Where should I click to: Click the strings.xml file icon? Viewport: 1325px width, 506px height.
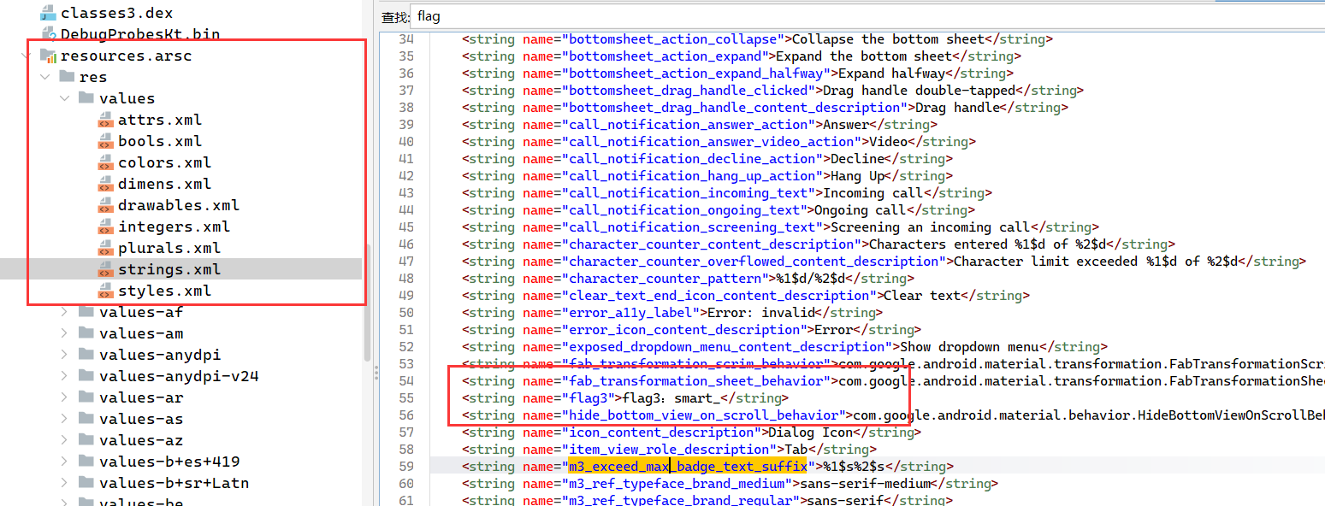[x=105, y=269]
